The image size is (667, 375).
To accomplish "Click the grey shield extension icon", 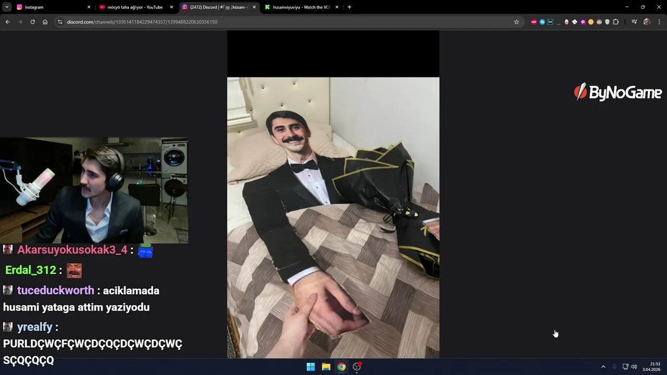I will (x=607, y=22).
